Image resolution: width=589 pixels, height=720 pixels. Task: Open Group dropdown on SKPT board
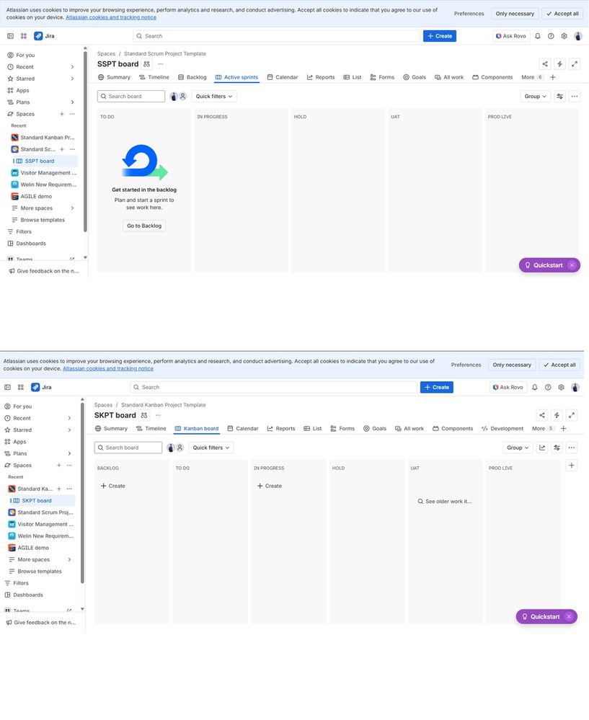click(518, 448)
